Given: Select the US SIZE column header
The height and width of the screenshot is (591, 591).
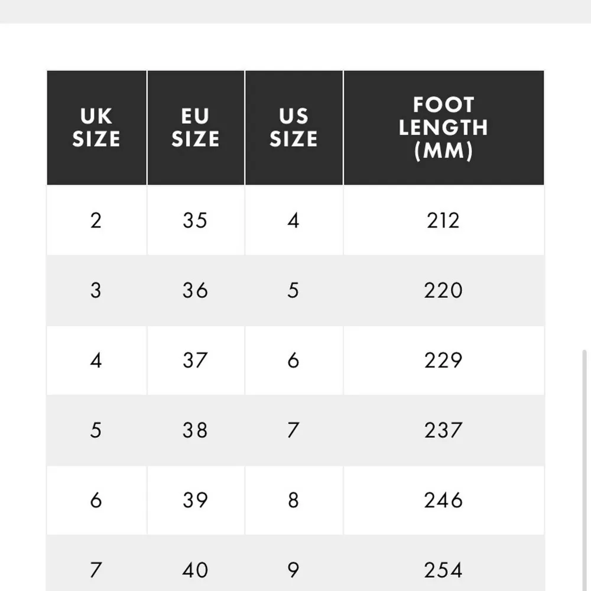Looking at the screenshot, I should pos(294,128).
